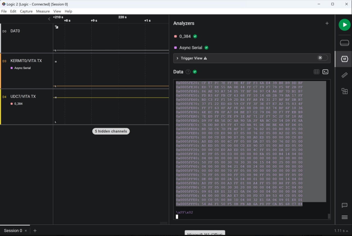Click the Data help question mark icon
The width and height of the screenshot is (352, 236).
pyautogui.click(x=188, y=72)
